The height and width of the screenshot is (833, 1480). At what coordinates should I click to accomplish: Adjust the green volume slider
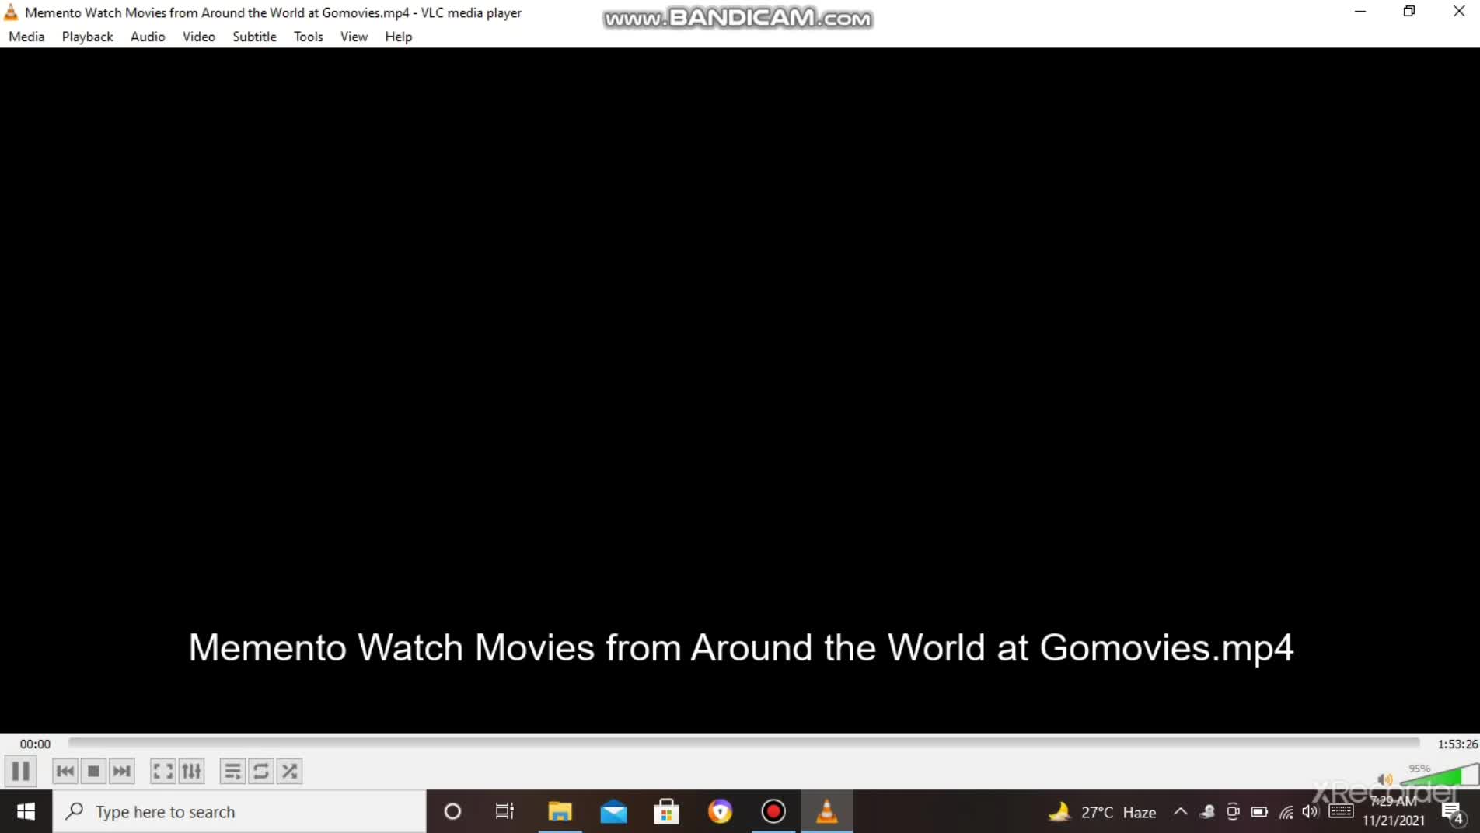point(1439,775)
